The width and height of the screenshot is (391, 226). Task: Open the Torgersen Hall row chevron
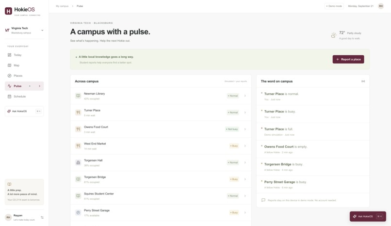[x=245, y=162]
